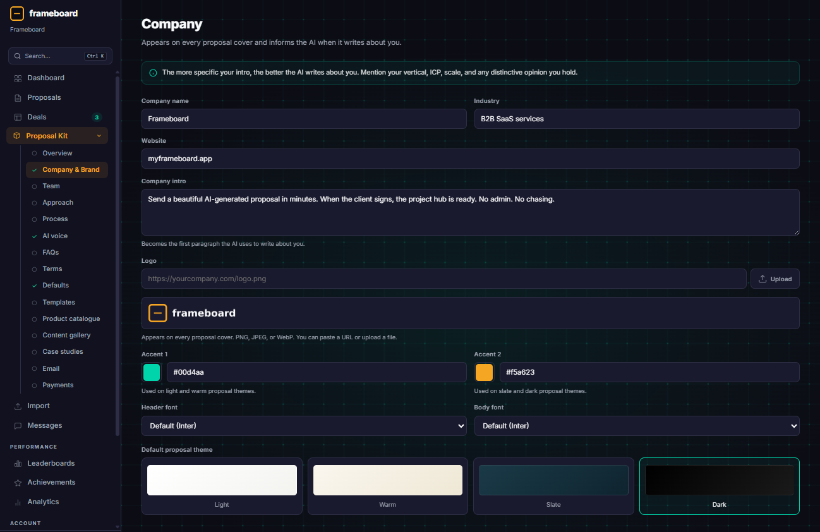
Task: Click the Deals table icon
Action: pyautogui.click(x=18, y=118)
